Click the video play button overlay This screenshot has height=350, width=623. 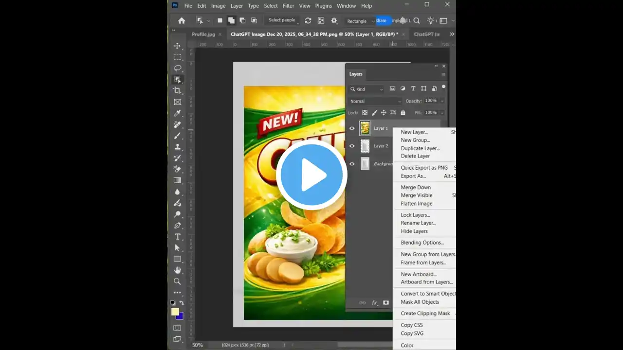(311, 175)
